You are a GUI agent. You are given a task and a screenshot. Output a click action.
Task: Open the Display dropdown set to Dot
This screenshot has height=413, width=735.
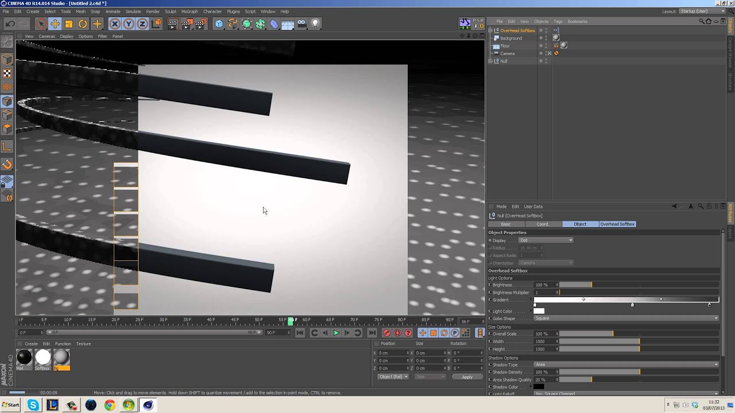[546, 240]
